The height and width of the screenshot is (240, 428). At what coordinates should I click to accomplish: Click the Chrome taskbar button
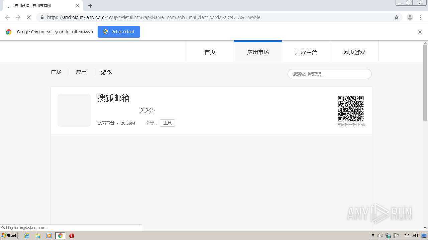[x=60, y=236]
